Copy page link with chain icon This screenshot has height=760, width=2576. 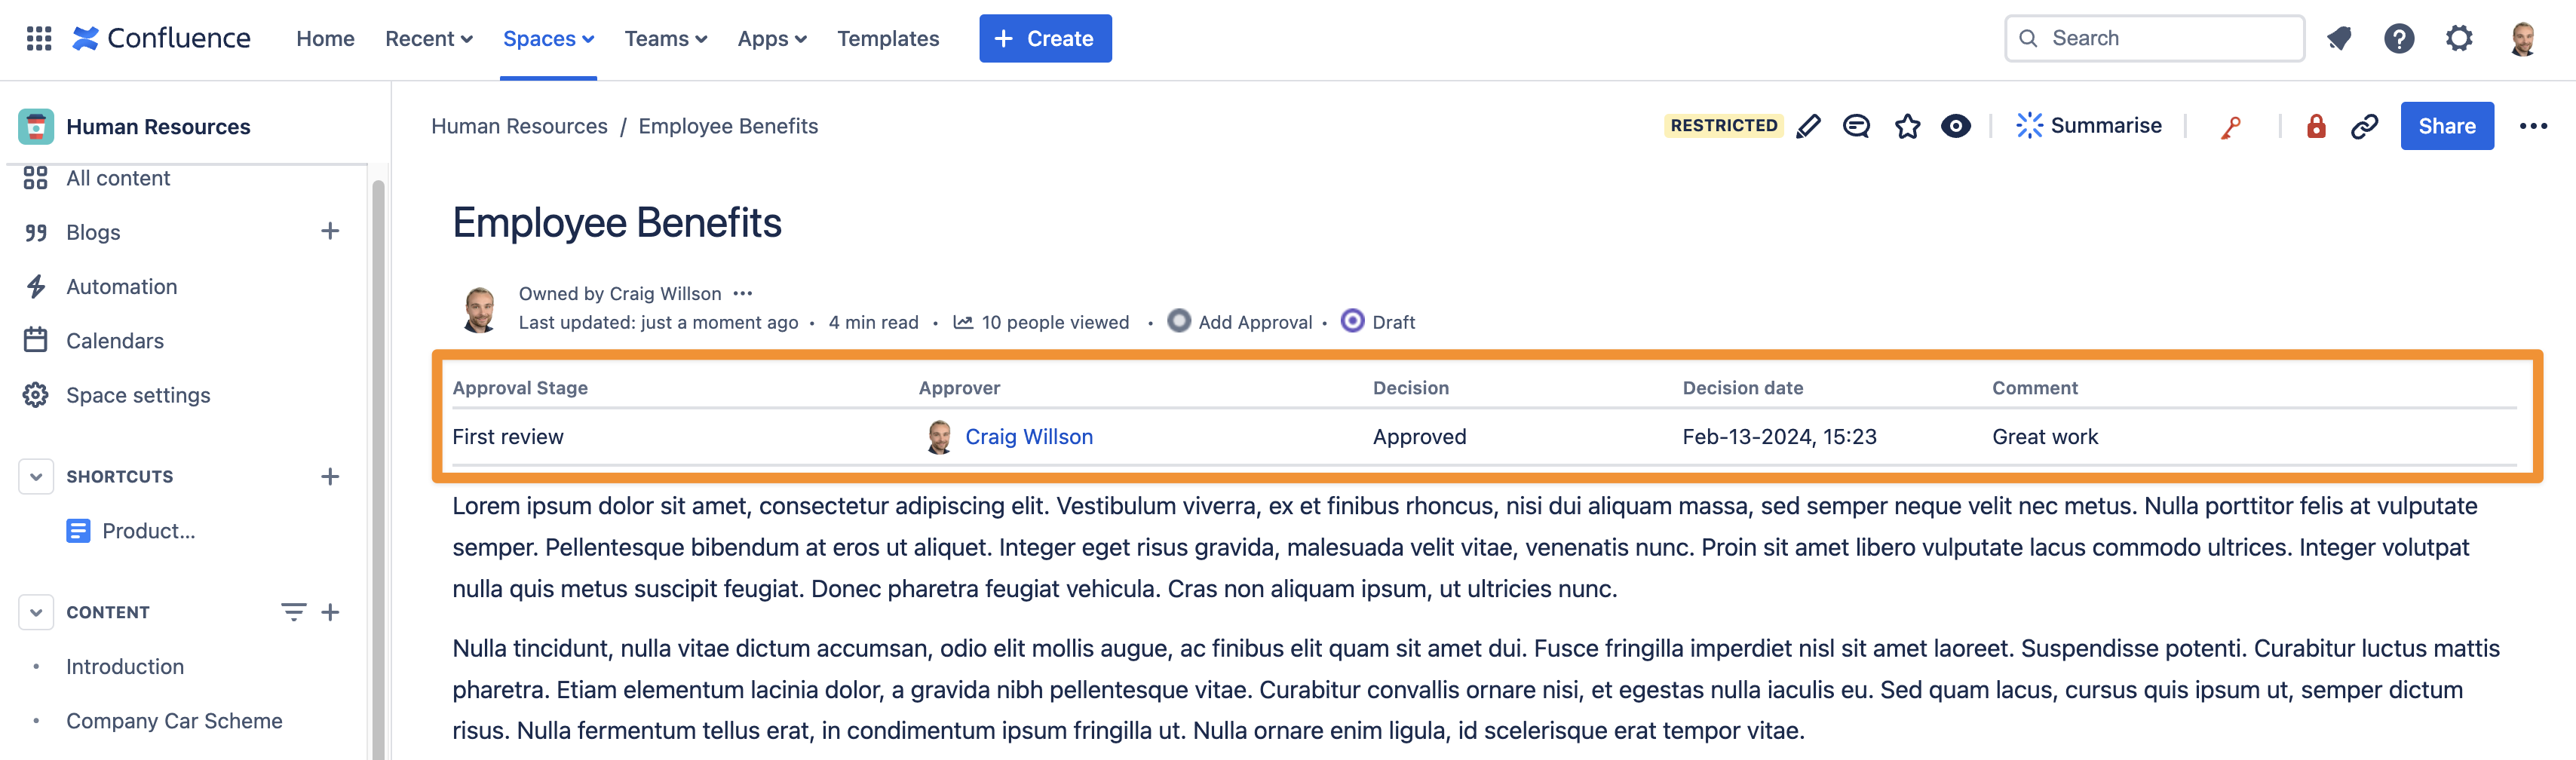[x=2364, y=126]
